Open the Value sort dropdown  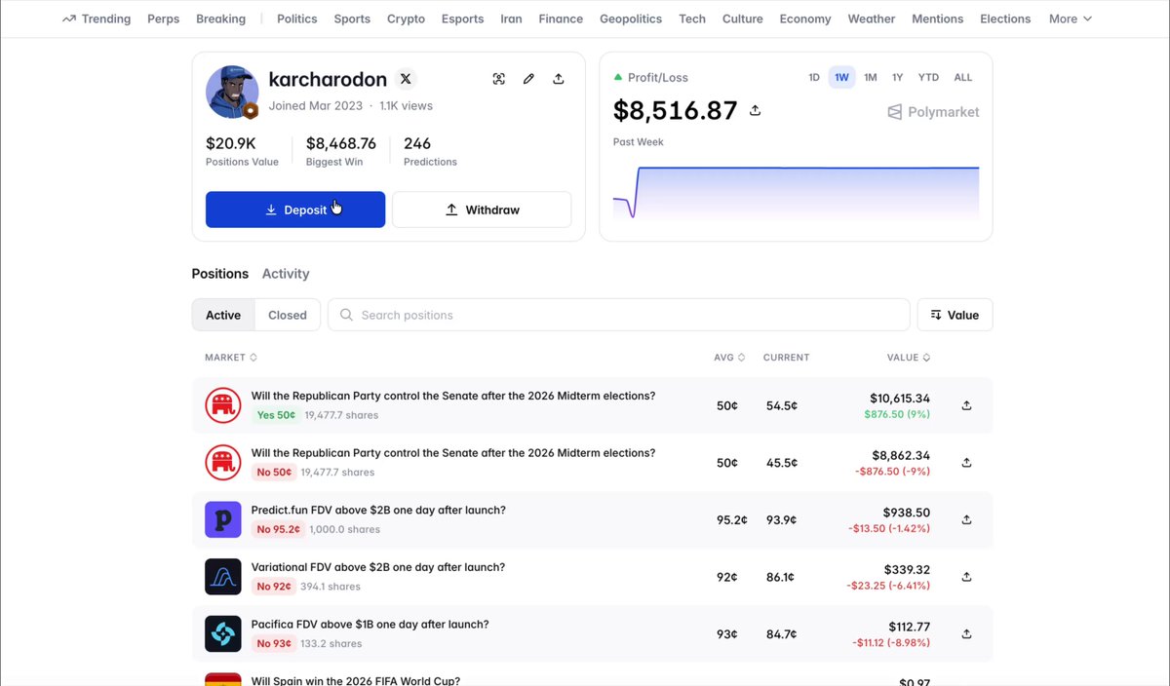pyautogui.click(x=955, y=315)
